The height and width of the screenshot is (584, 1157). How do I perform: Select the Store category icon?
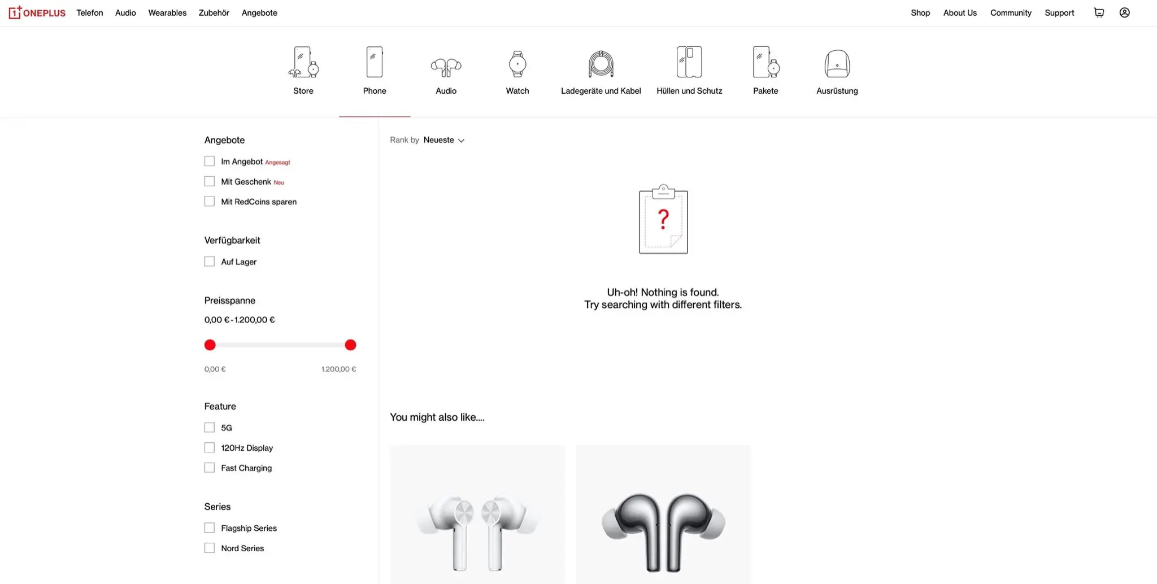tap(303, 62)
